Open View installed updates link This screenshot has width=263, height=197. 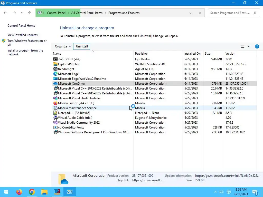point(23,35)
